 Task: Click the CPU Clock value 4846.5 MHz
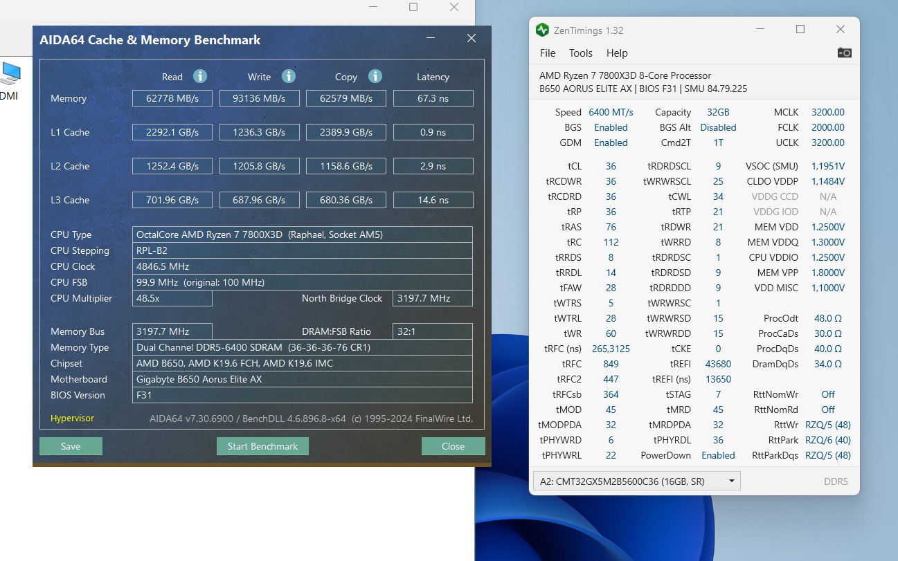(303, 266)
